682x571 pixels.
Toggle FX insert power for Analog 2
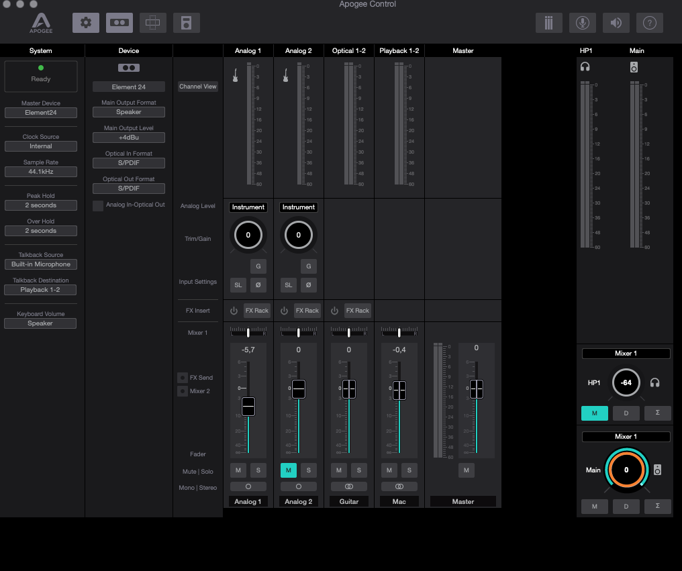pyautogui.click(x=285, y=311)
